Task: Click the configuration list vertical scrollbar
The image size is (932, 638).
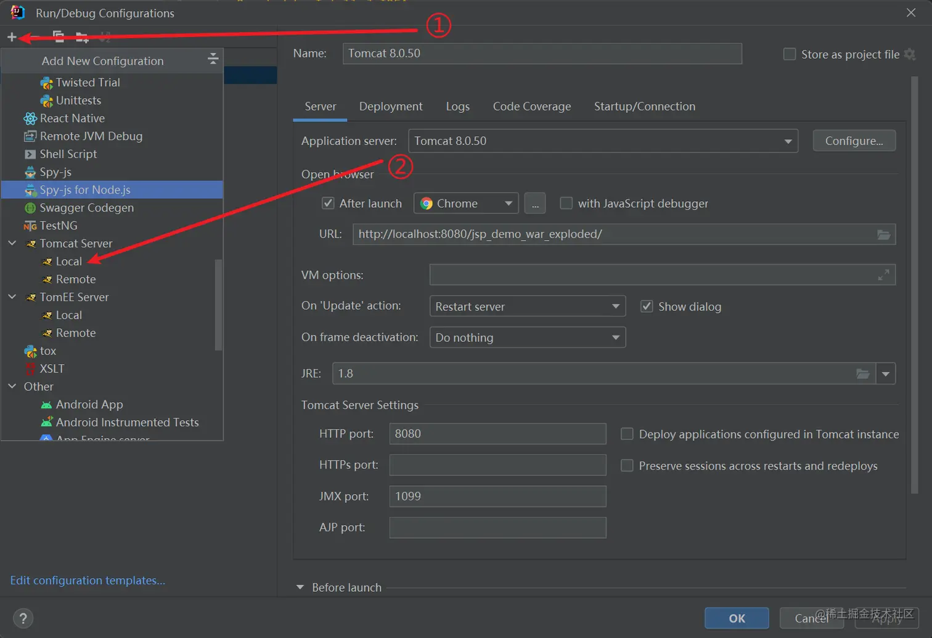Action: 218,305
